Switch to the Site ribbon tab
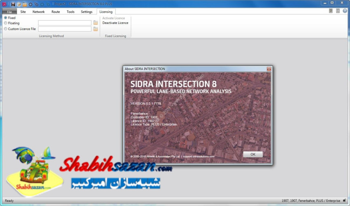350x206 pixels. pyautogui.click(x=23, y=12)
